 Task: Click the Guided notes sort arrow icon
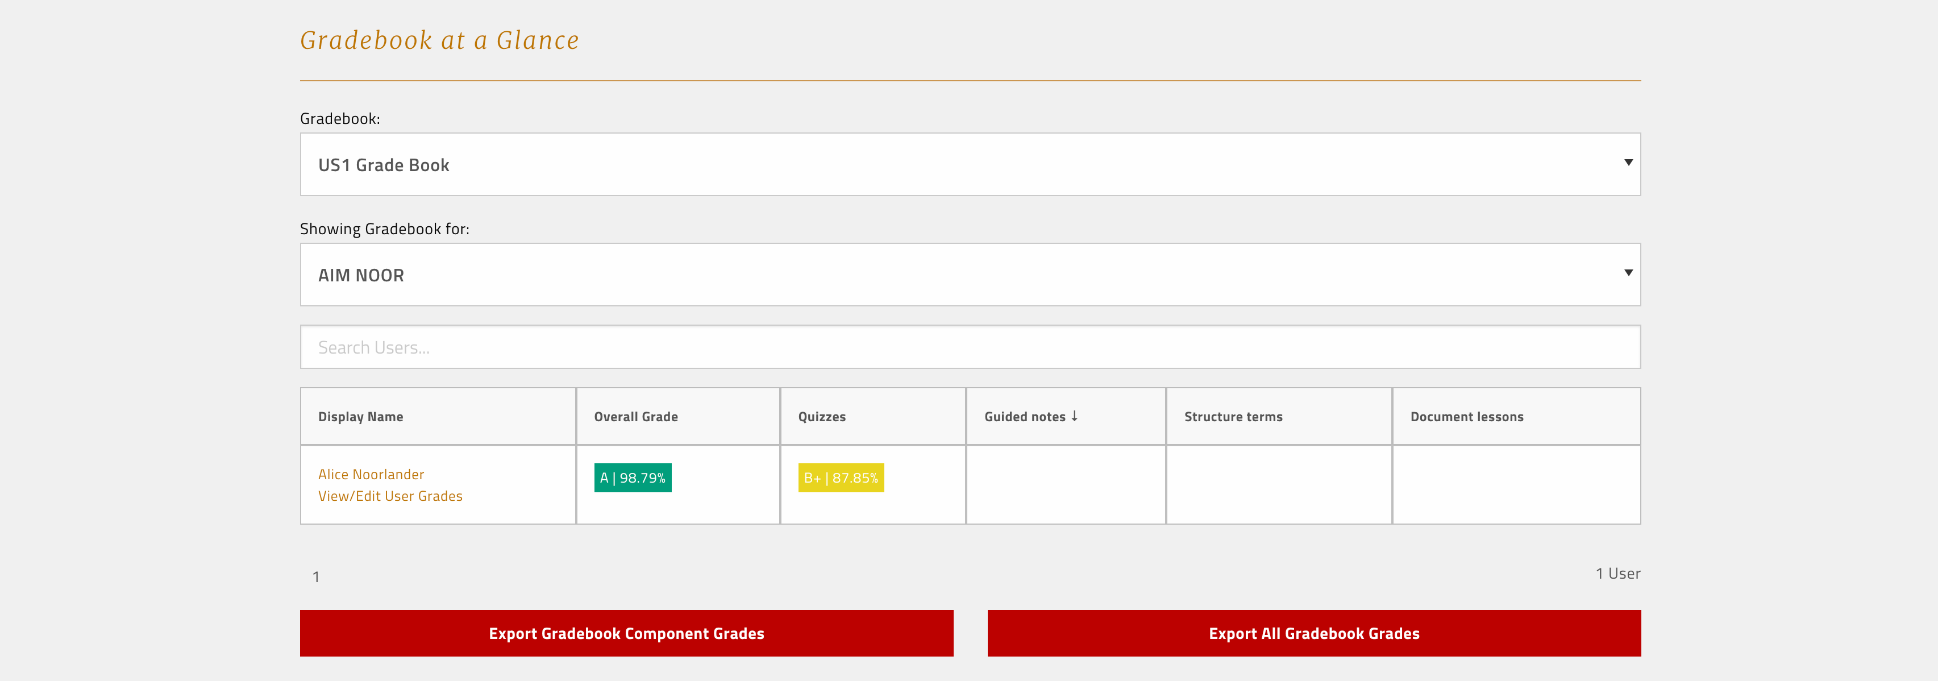(x=1074, y=416)
